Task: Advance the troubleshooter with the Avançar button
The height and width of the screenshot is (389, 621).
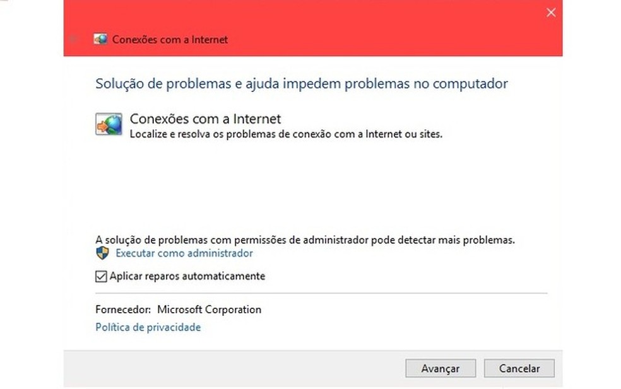Action: [441, 368]
